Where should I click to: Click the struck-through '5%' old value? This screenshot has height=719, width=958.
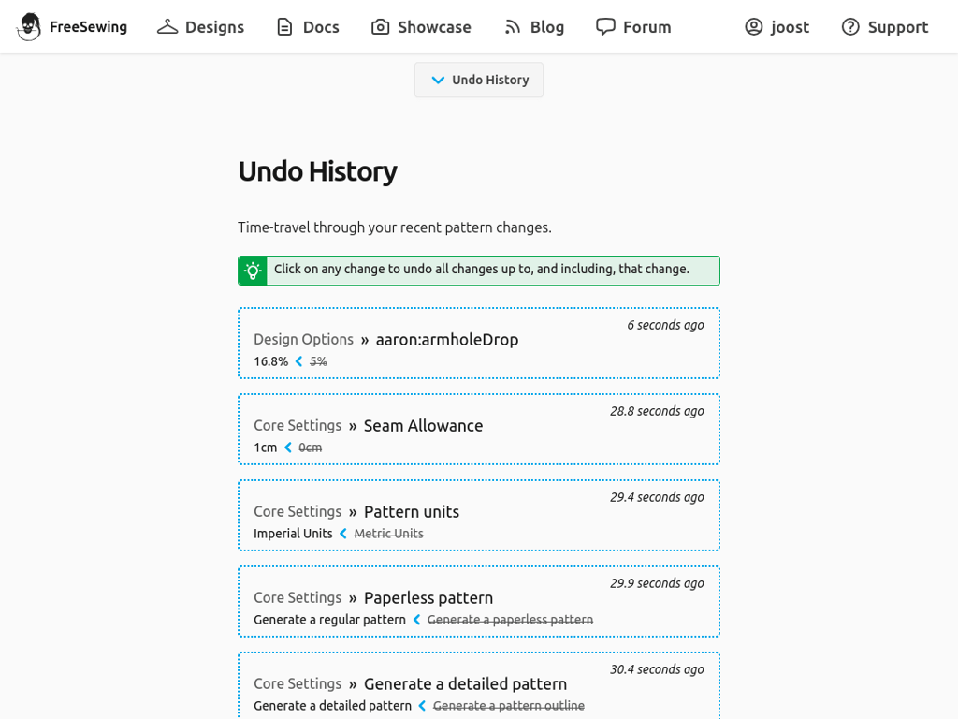pos(318,361)
